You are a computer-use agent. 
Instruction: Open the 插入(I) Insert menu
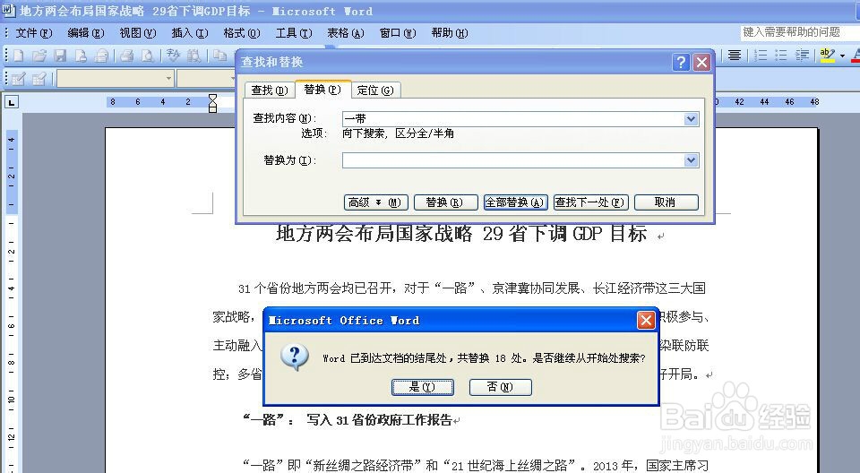tap(190, 33)
